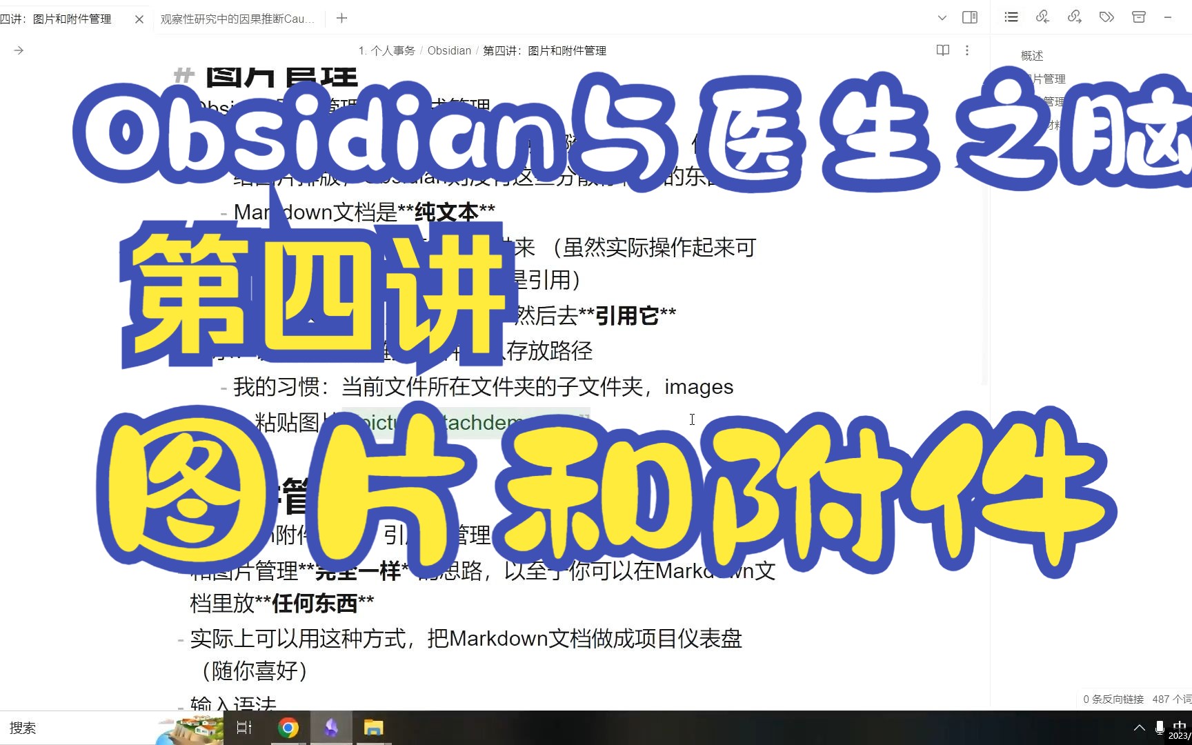The image size is (1192, 745).
Task: Open the note's more options menu
Action: pos(967,50)
